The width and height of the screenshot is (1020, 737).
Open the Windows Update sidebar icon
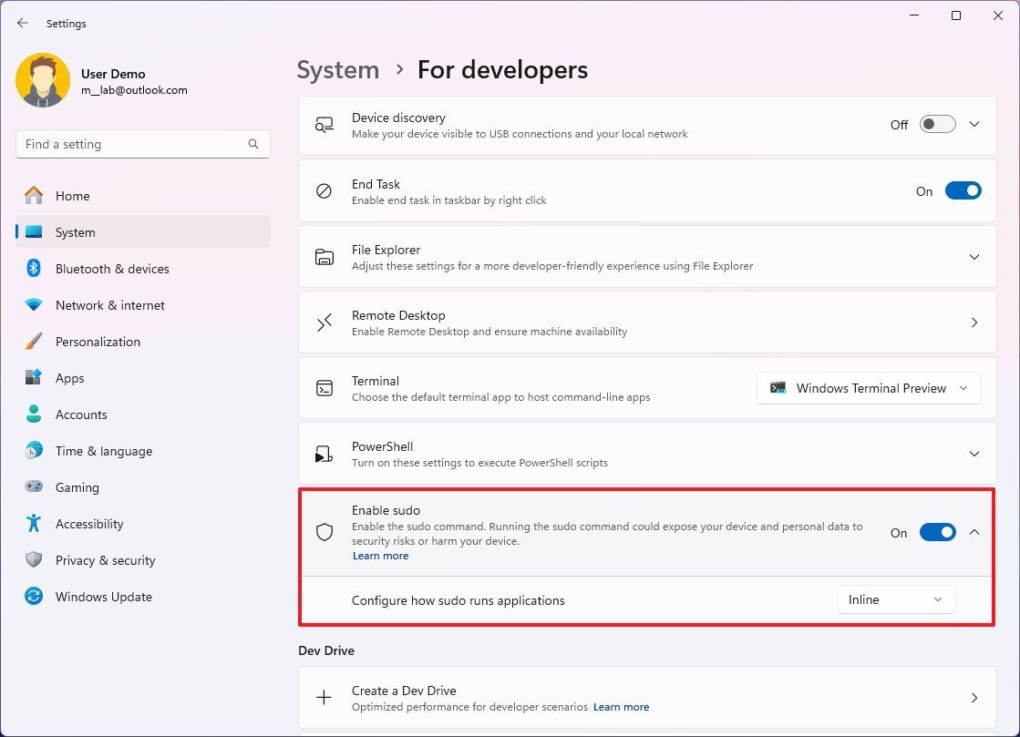pyautogui.click(x=34, y=597)
